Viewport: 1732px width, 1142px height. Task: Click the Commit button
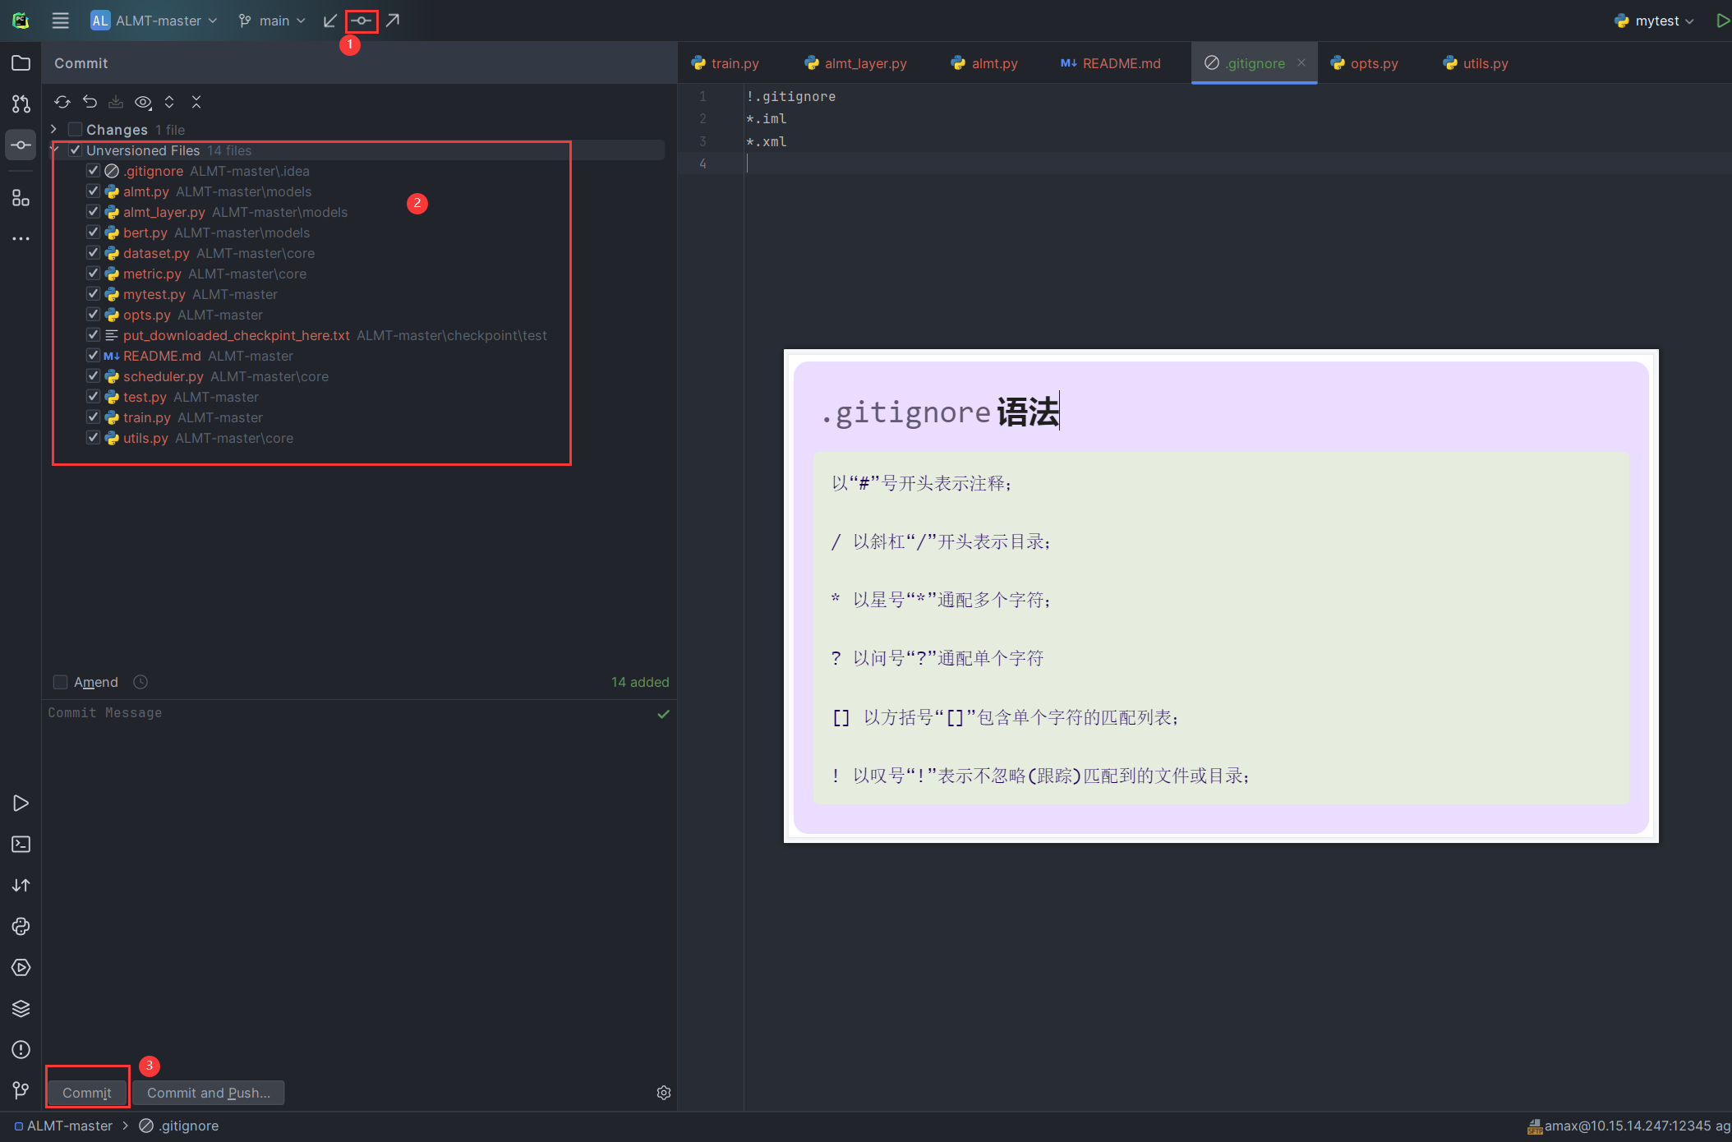[x=87, y=1093]
